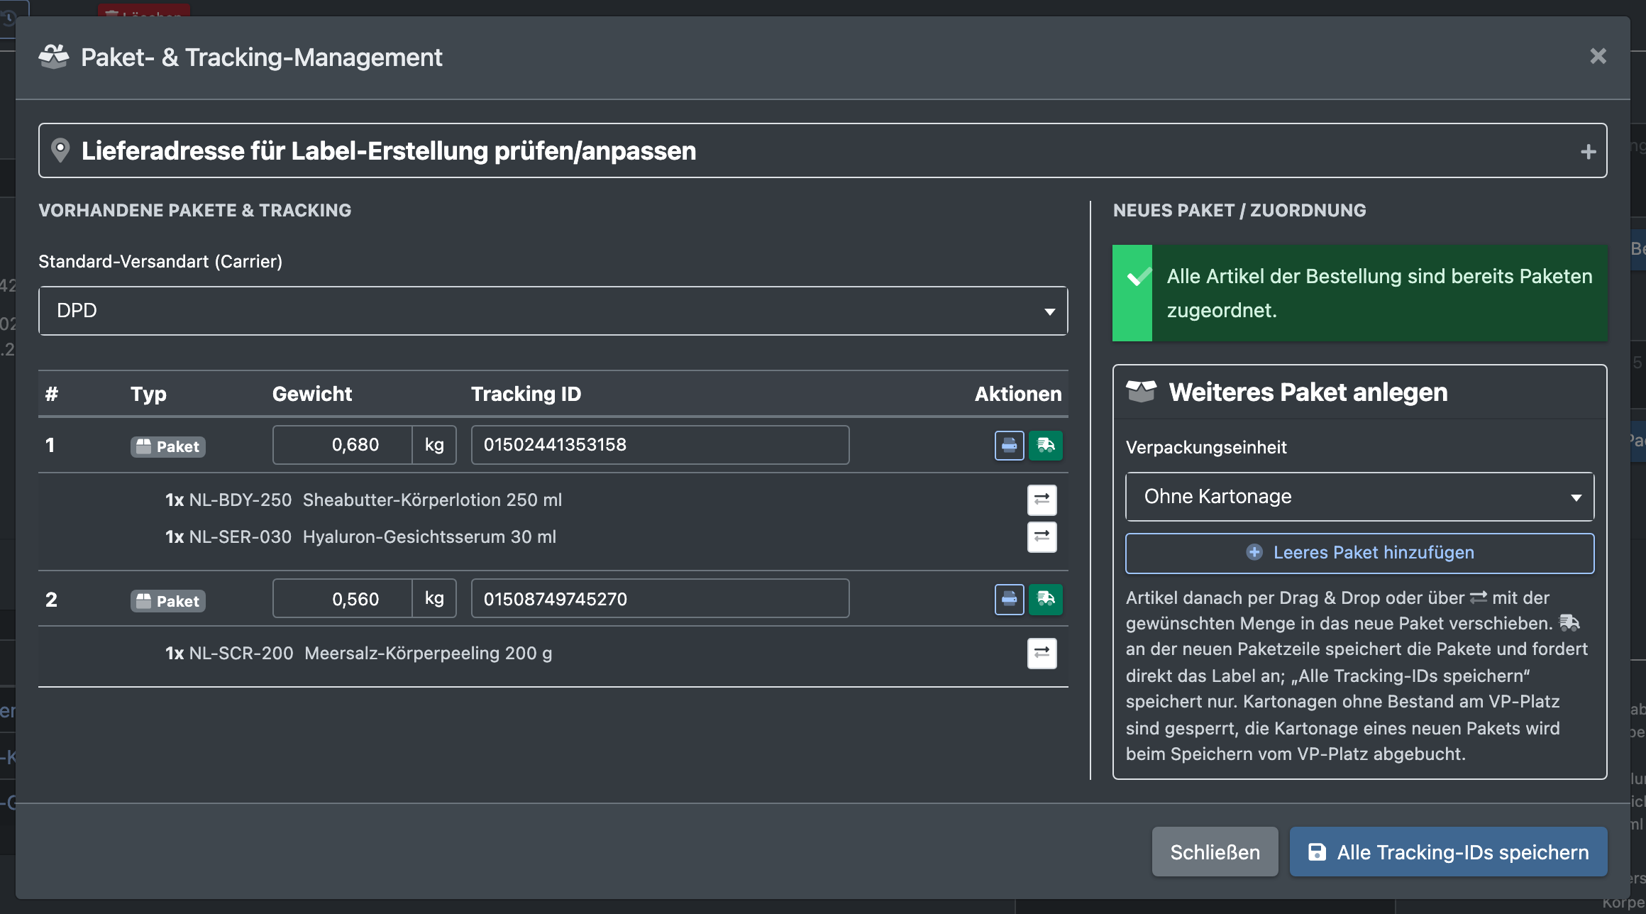1646x914 pixels.
Task: Click the boxes icon beside dialog title
Action: click(x=54, y=56)
